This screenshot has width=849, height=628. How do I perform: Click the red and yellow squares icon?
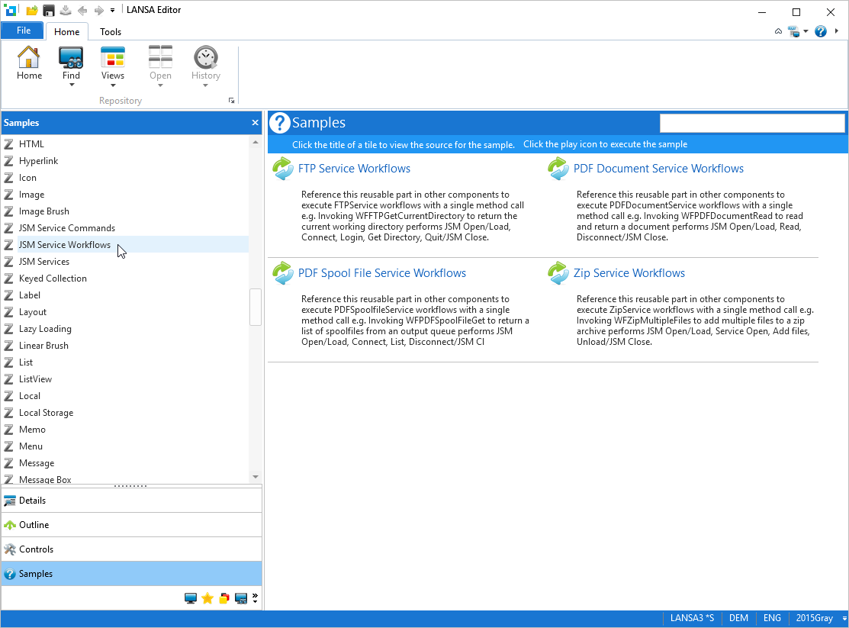224,598
